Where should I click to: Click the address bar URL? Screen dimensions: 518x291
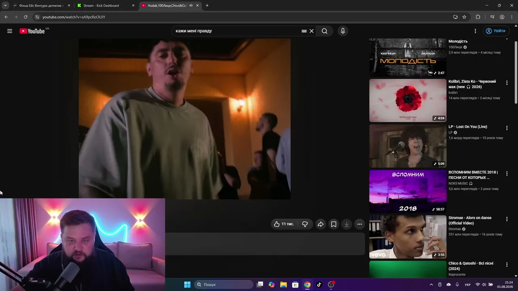[74, 17]
